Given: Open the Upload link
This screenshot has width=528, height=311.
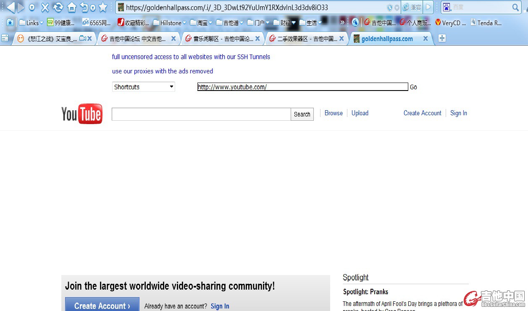Looking at the screenshot, I should click(360, 113).
